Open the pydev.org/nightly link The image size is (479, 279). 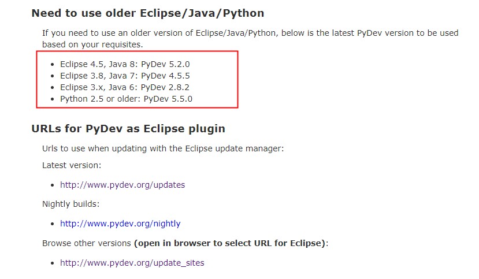point(120,224)
